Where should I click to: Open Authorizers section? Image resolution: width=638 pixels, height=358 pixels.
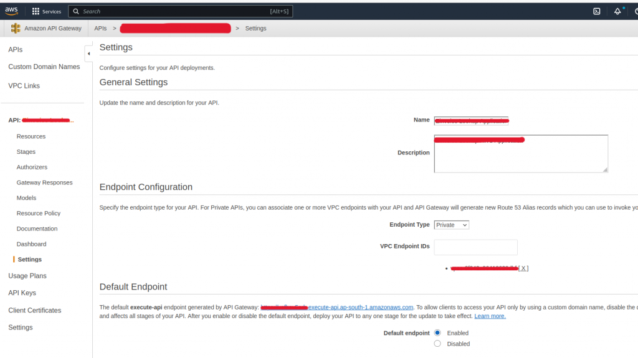point(32,167)
